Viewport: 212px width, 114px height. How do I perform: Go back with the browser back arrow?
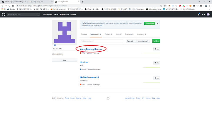point(2,6)
